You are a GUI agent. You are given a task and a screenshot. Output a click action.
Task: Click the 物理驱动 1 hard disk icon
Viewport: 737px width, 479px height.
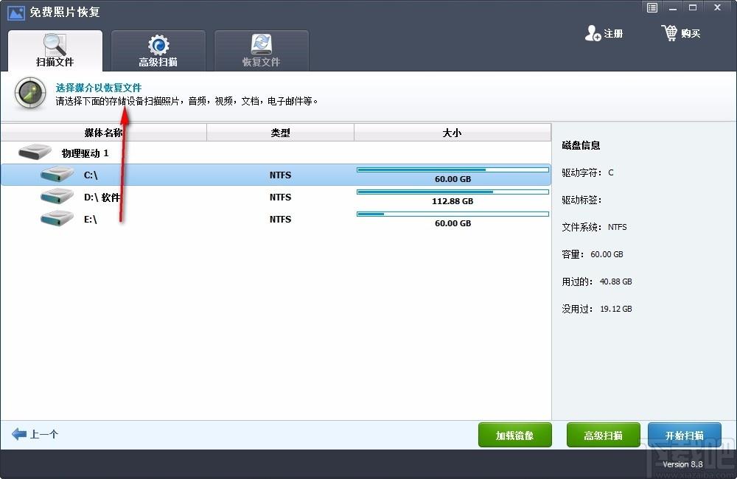tap(35, 153)
